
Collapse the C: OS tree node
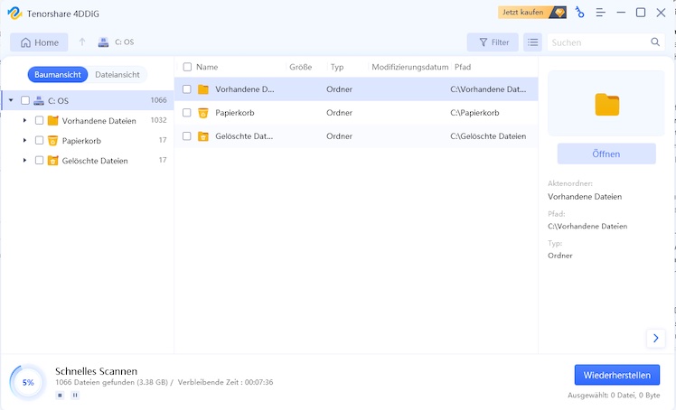11,100
